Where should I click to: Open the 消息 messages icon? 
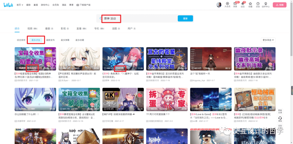tap(235, 5)
